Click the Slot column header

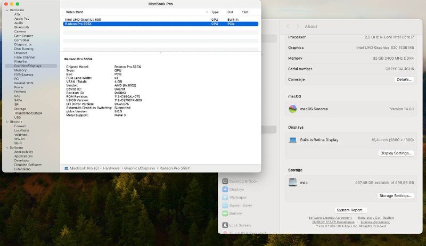pyautogui.click(x=245, y=12)
